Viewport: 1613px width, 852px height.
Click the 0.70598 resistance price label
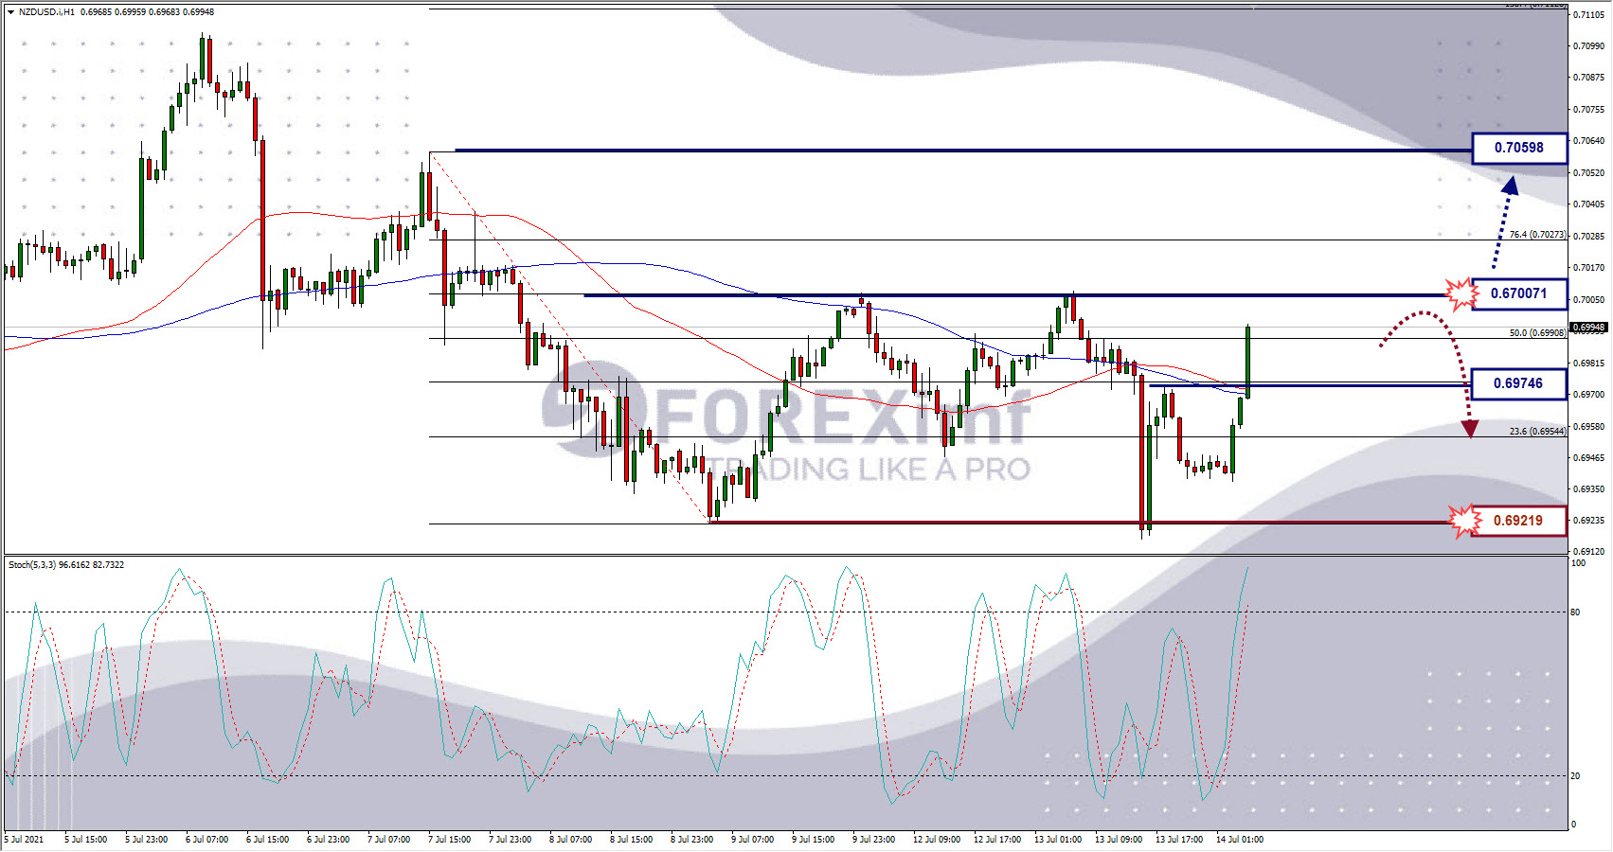(1519, 148)
